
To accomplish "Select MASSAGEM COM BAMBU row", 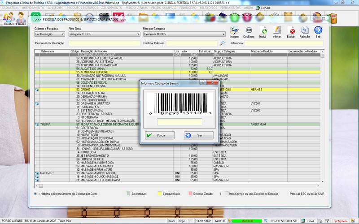I will (x=178, y=166).
